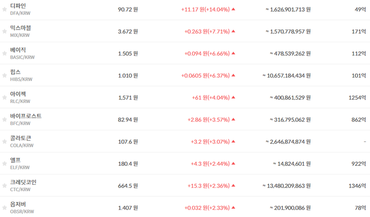
Task: Select the 크레딧코인 market name
Action: [x=23, y=182]
